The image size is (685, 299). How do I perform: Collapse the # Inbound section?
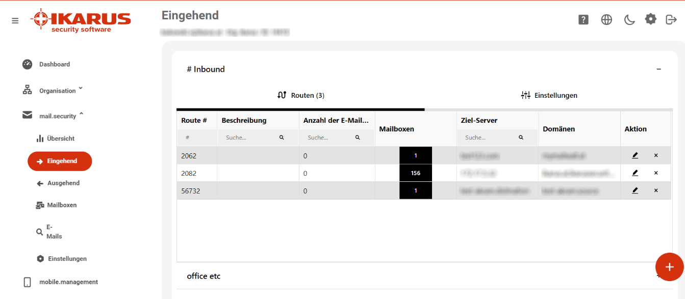658,69
